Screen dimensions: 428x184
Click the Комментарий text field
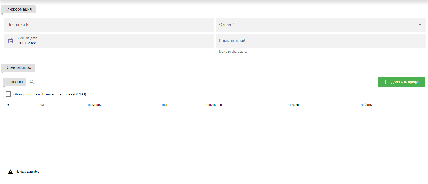click(x=321, y=41)
